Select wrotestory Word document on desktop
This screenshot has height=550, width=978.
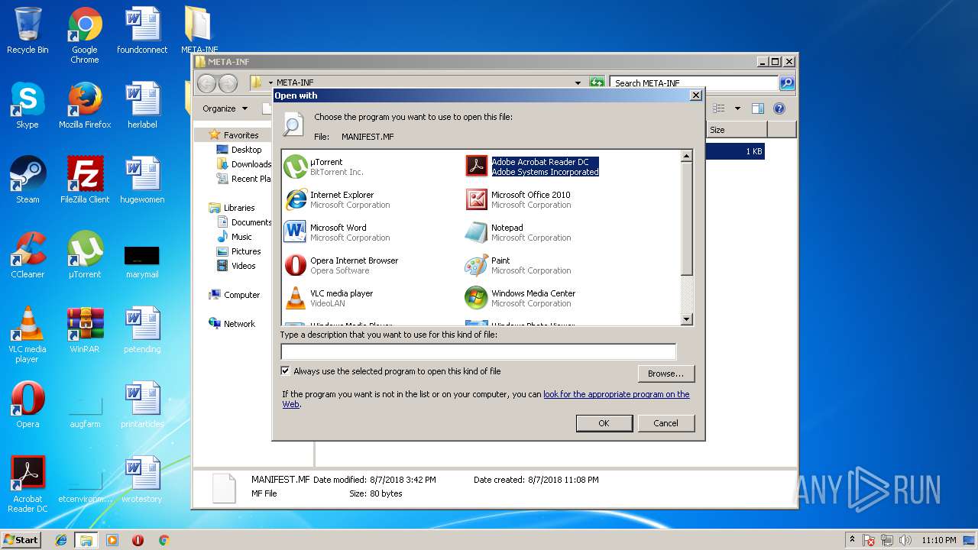click(x=142, y=480)
